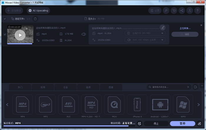Click the source 1920x1080 resolution value
The width and height of the screenshot is (206, 130).
(x=48, y=40)
